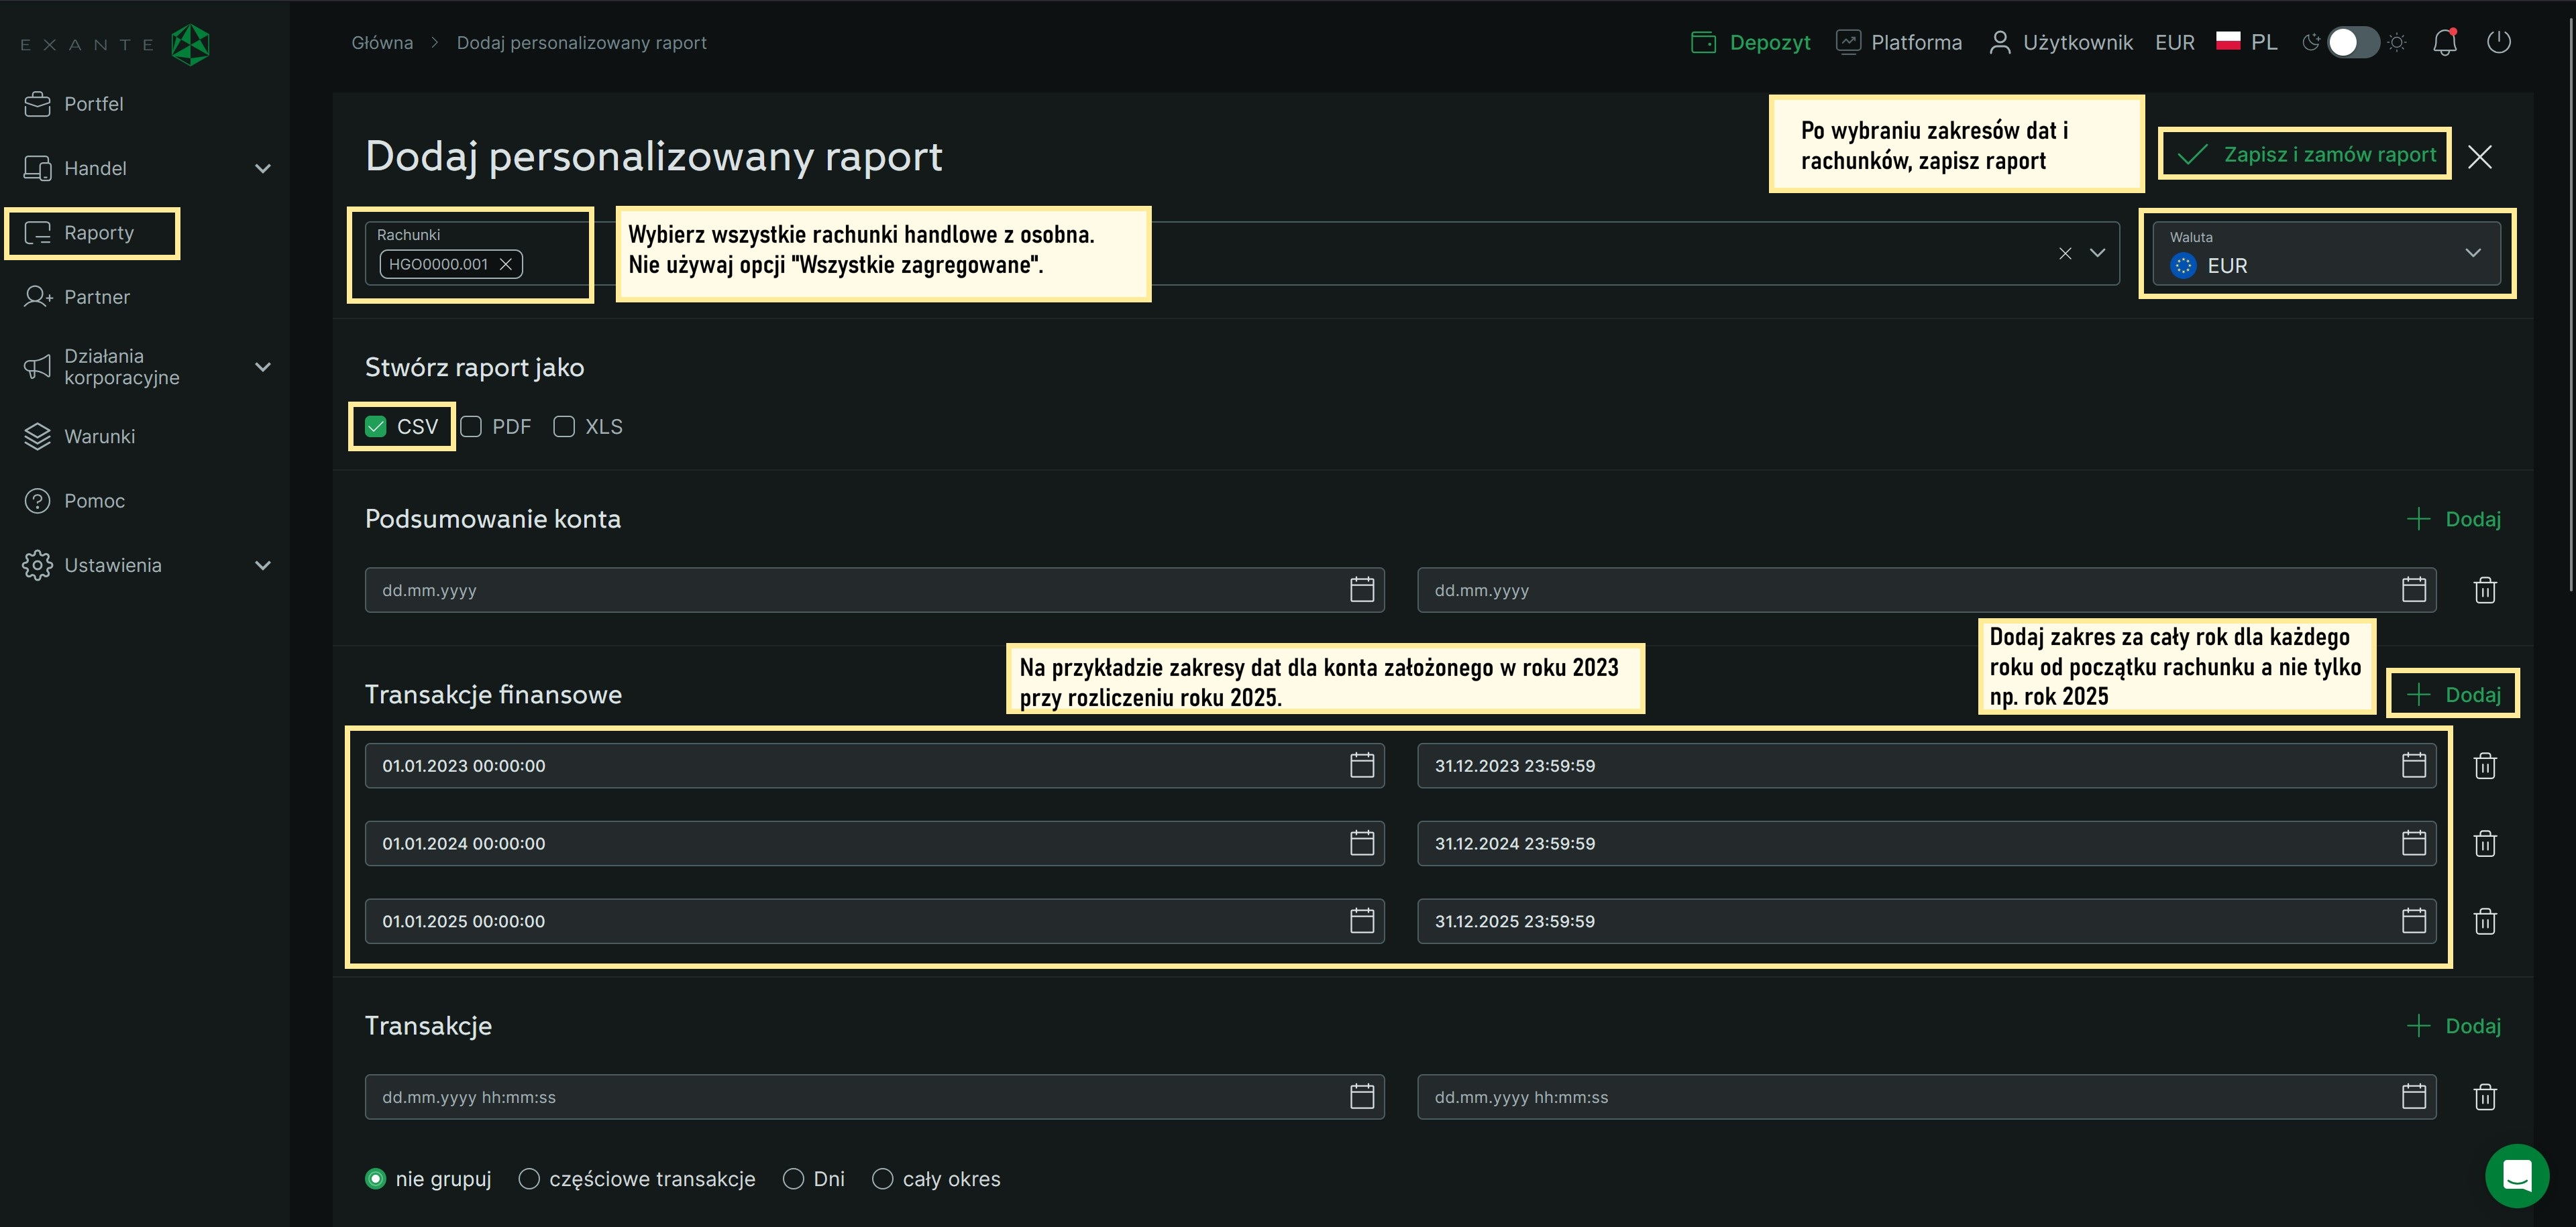This screenshot has width=2576, height=1227.
Task: Expand the Ustawienia sidebar section
Action: (x=263, y=565)
